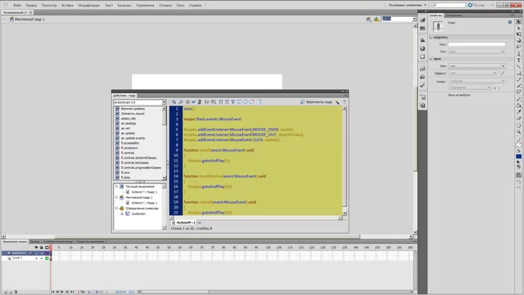The height and width of the screenshot is (295, 524).
Task: Collapse the НАДПИСЬ section in Properties
Action: pyautogui.click(x=431, y=37)
